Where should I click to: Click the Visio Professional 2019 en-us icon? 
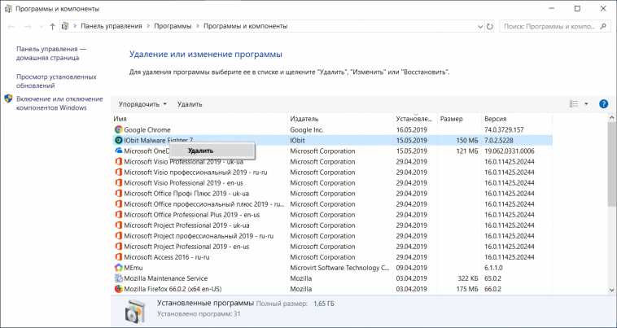click(x=119, y=182)
